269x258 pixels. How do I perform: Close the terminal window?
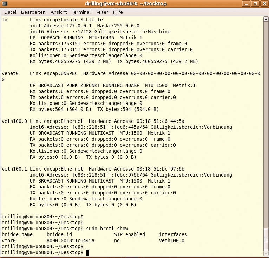point(263,4)
